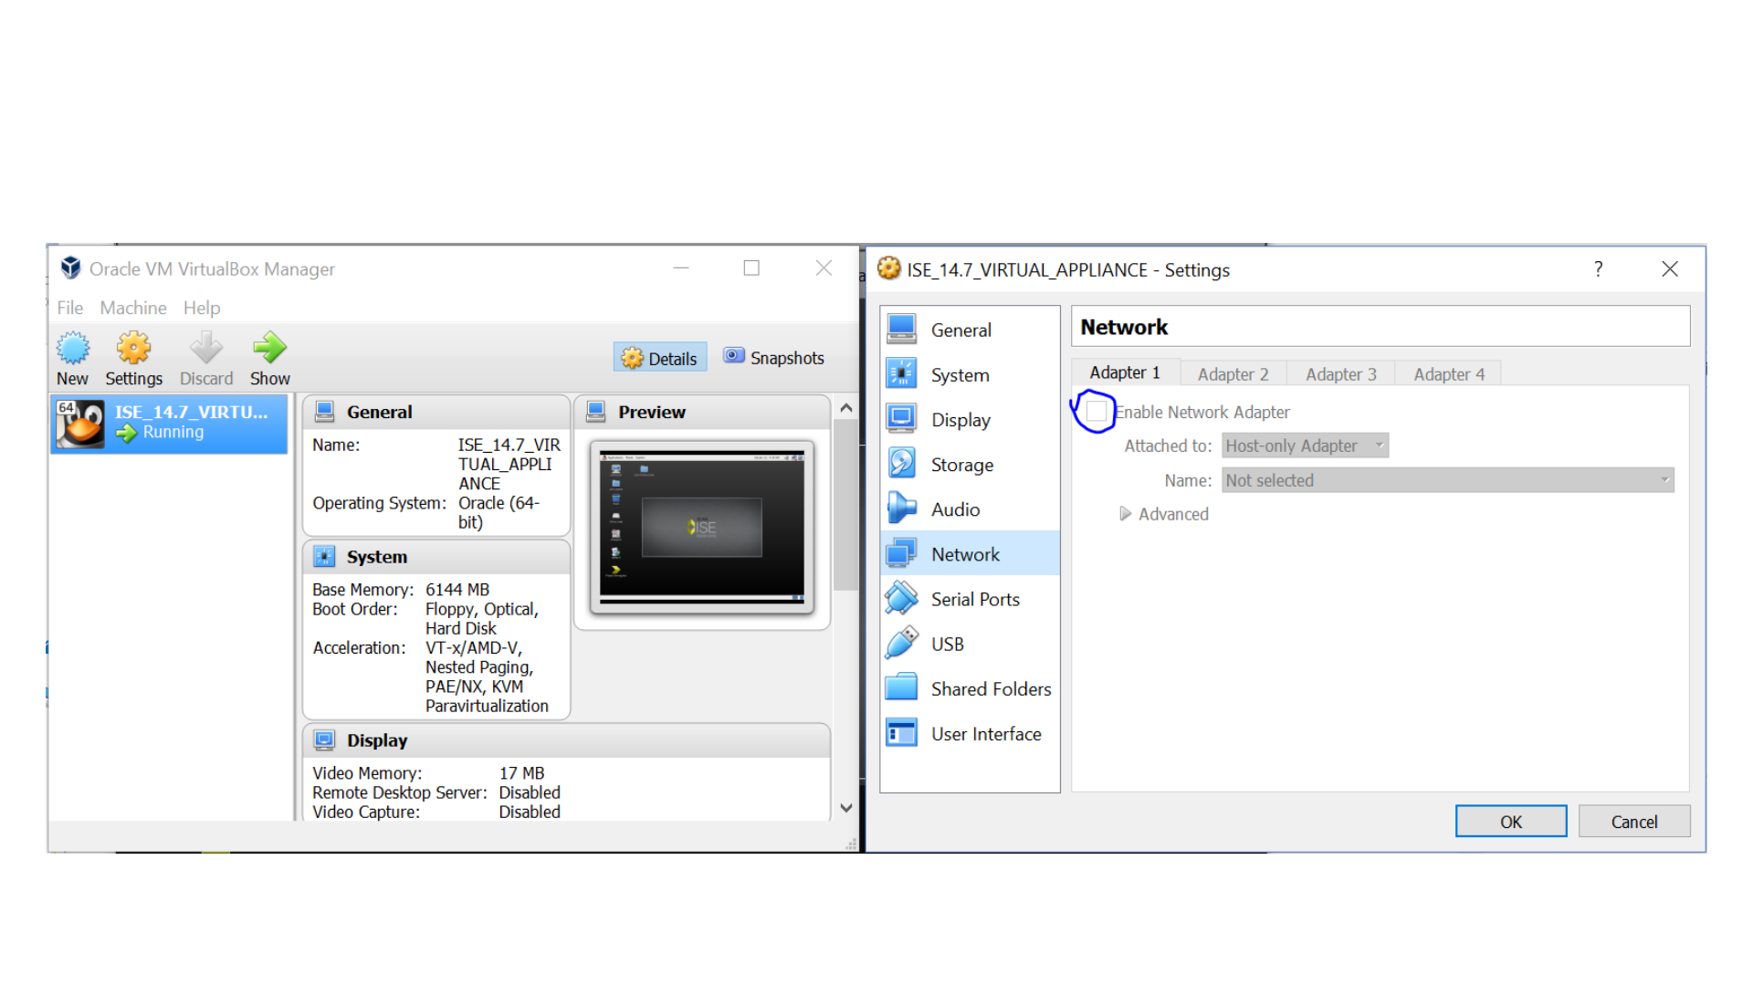Switch to the Adapter 2 tab
The image size is (1753, 986).
(x=1233, y=374)
